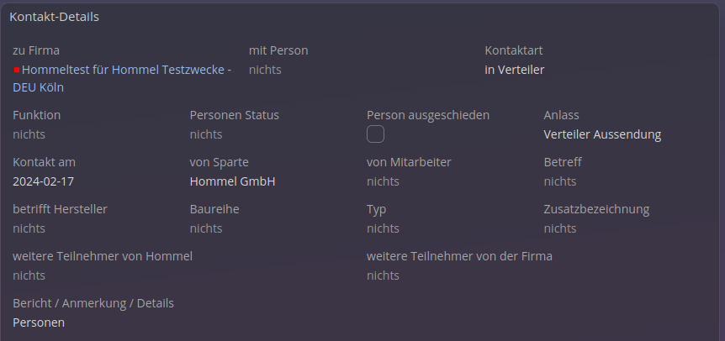
Task: Open the Hommeltest für Hommel Testzwecke link
Action: click(126, 70)
